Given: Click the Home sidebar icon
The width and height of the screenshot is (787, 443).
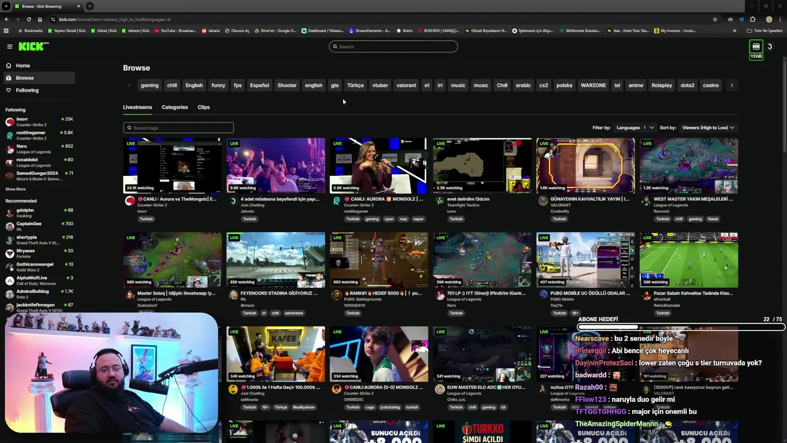Looking at the screenshot, I should point(9,65).
